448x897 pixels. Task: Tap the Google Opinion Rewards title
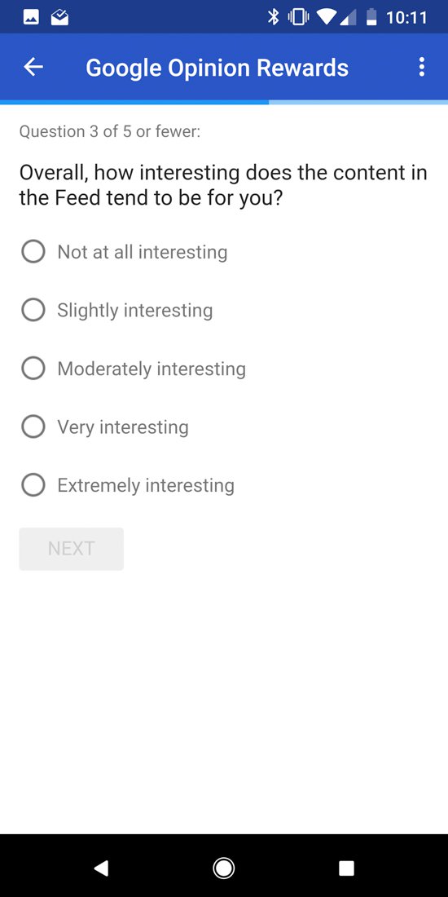click(x=217, y=68)
